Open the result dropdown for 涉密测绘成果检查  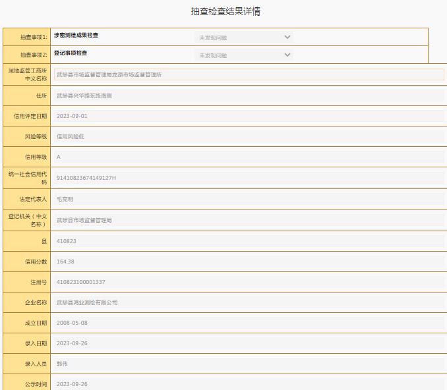point(244,38)
